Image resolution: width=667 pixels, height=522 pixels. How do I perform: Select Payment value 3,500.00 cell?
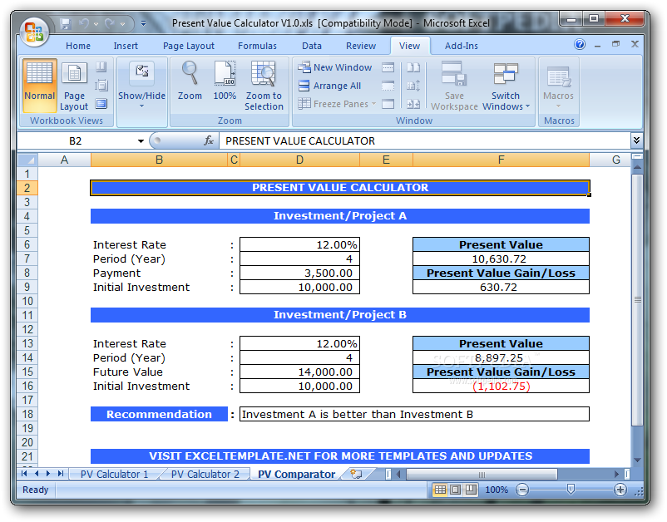tap(299, 273)
